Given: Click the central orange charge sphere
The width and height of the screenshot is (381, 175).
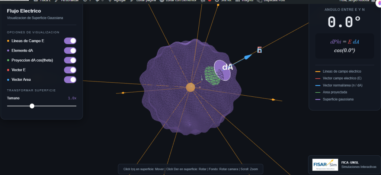Looking at the screenshot, I should click(x=190, y=87).
